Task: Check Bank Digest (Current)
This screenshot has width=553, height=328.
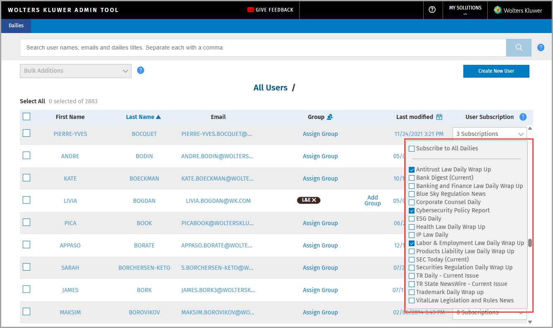Action: pos(412,178)
